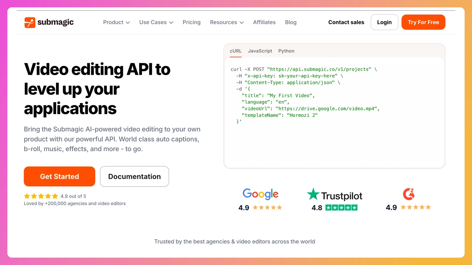Click the Resources chevron arrow
This screenshot has width=472, height=265.
242,22
